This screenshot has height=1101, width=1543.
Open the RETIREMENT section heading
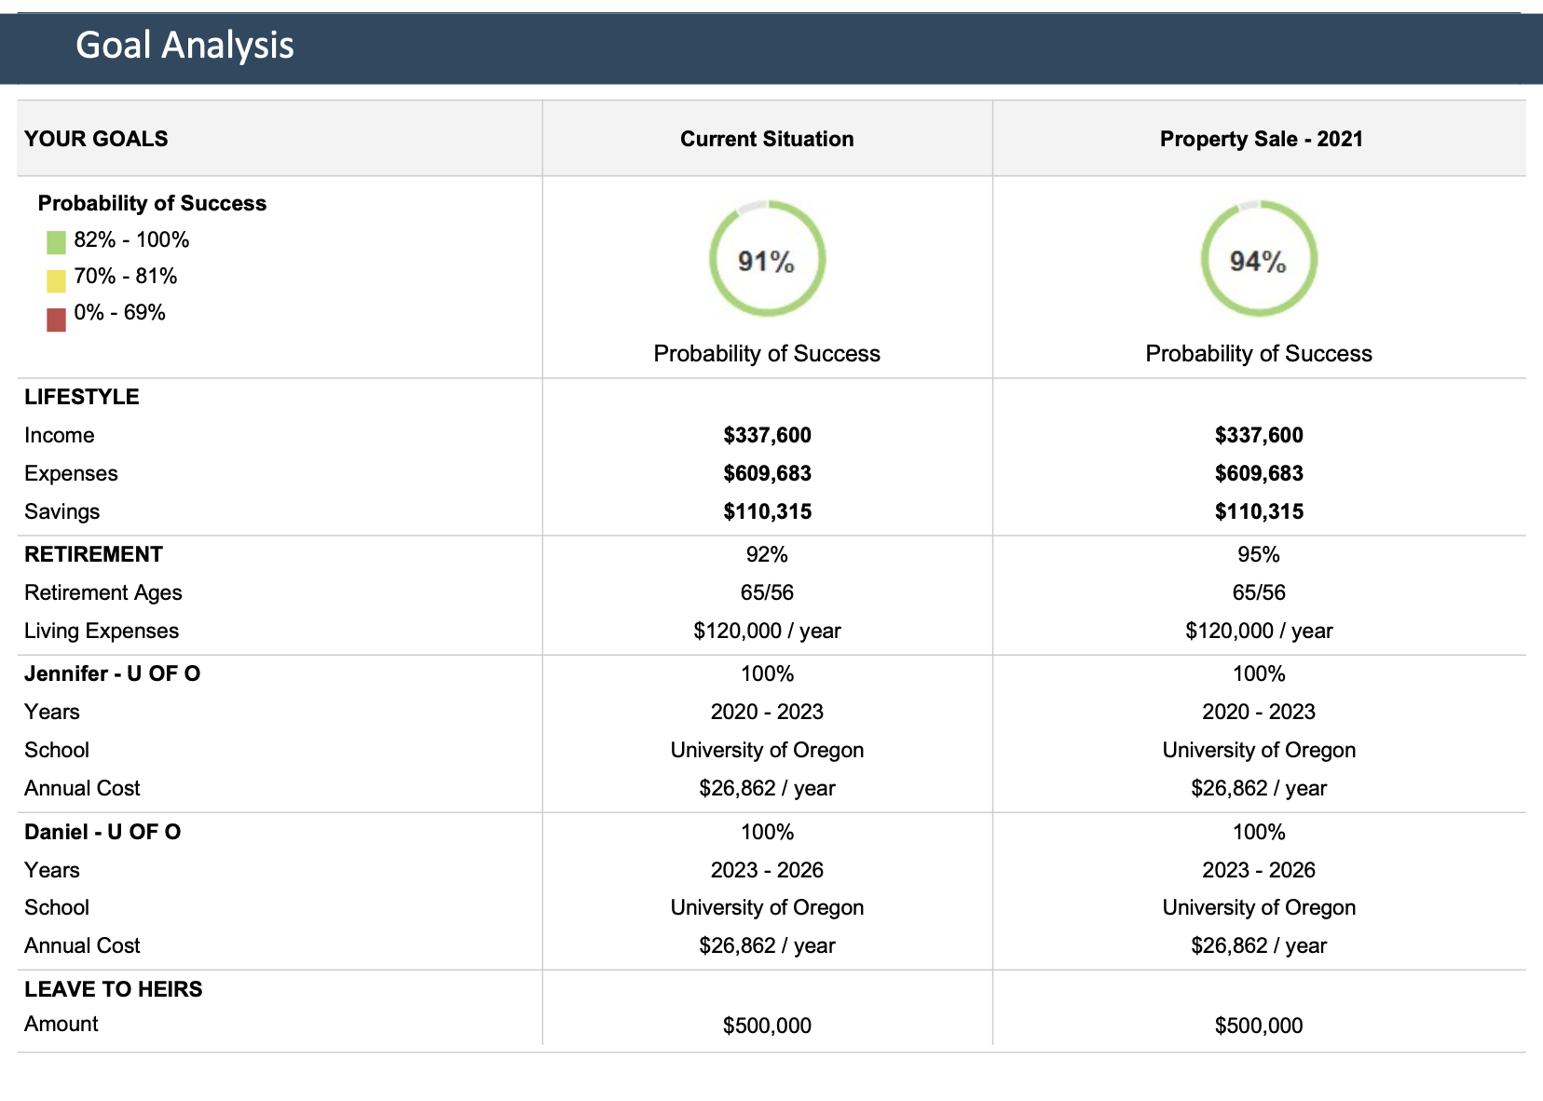click(93, 554)
